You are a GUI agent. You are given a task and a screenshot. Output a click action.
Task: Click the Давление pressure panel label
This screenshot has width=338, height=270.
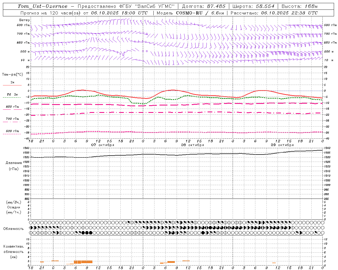tap(14, 163)
